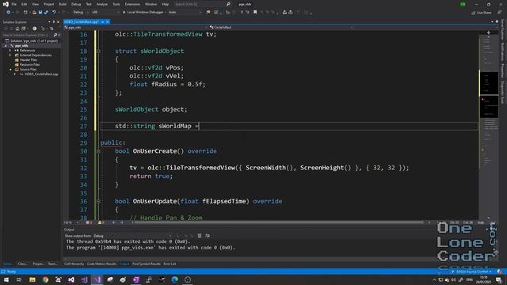Collapse the OnUserCreate function block
The image size is (507, 285).
98,151
